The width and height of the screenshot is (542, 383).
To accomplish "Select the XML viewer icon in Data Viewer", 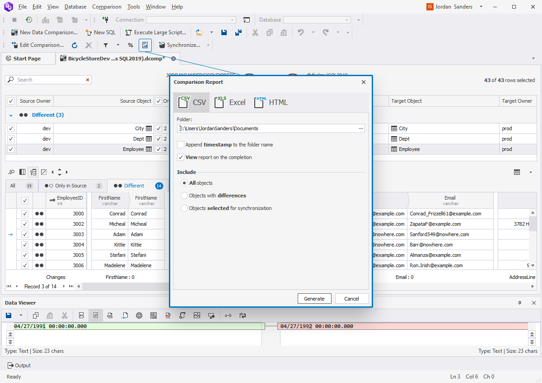I will [x=110, y=315].
